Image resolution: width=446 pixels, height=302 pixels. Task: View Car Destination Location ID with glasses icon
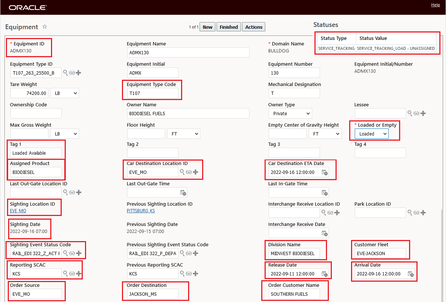[188, 172]
